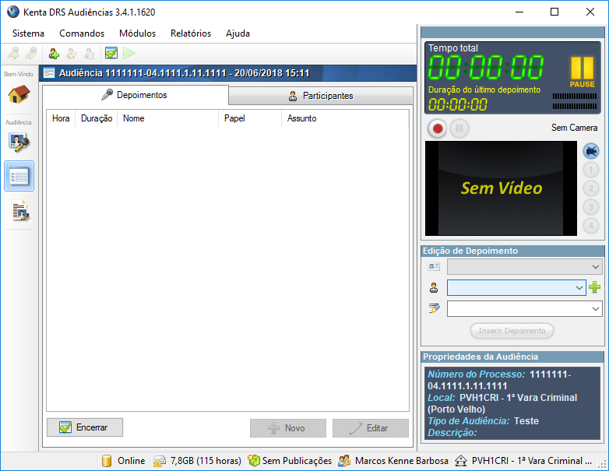This screenshot has height=471, width=609.
Task: Open the participant selection dropdown
Action: (516, 288)
